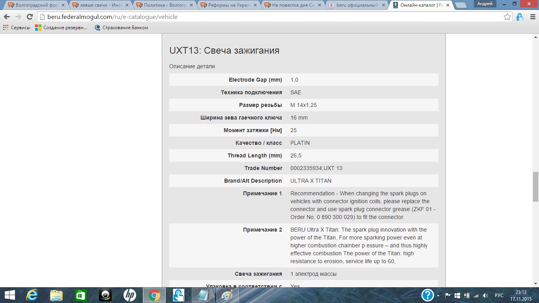Viewport: 539px width, 303px height.
Task: Click the scrollbar down arrow
Action: coord(535,284)
